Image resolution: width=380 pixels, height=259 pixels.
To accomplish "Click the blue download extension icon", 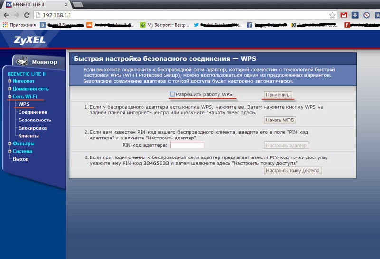I will pos(355,15).
